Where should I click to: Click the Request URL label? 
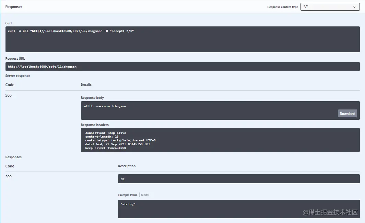click(15, 58)
